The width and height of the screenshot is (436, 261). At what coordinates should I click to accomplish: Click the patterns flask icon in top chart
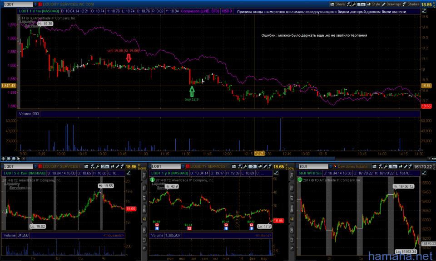[349, 5]
